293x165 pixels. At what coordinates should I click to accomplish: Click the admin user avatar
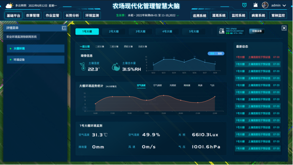click(265, 5)
